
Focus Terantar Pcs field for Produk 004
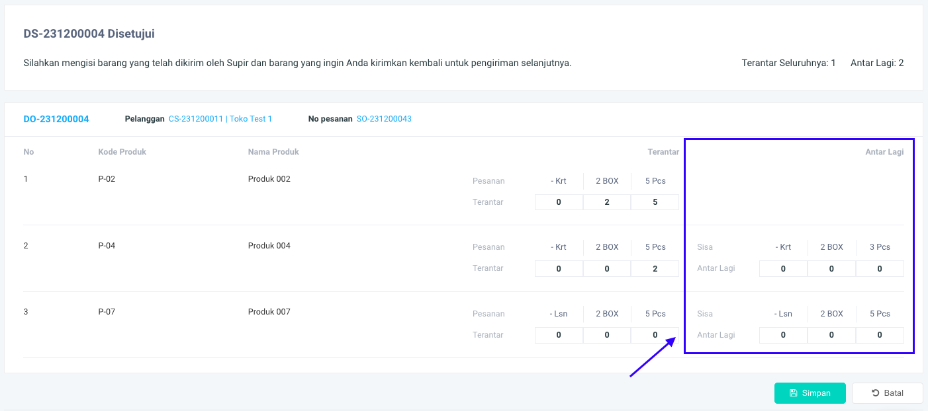pos(655,268)
